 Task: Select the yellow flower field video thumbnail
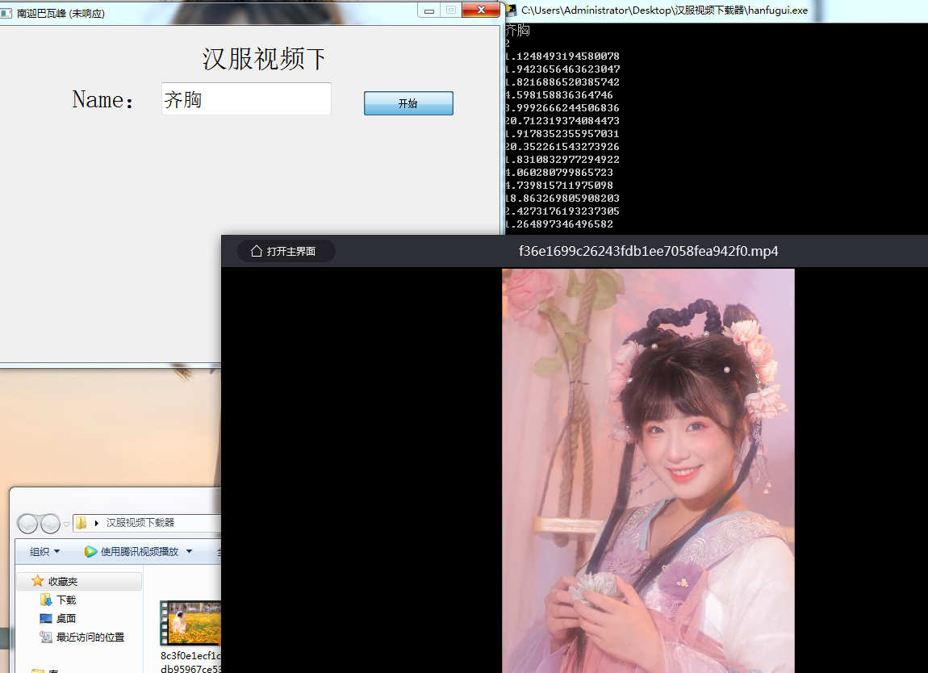(190, 623)
